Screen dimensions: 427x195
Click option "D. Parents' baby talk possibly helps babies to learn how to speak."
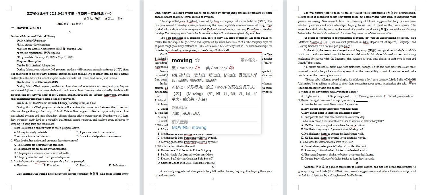(x=338, y=158)
